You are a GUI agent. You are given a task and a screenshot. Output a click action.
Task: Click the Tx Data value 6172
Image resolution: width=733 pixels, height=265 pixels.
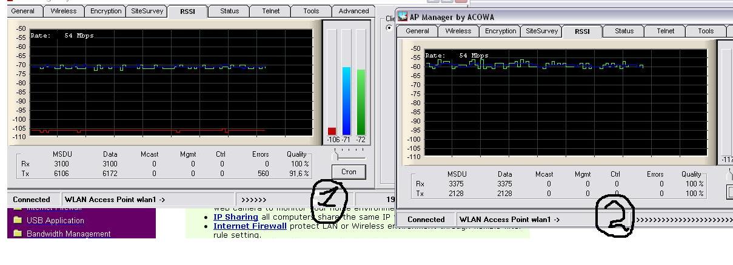(x=109, y=174)
